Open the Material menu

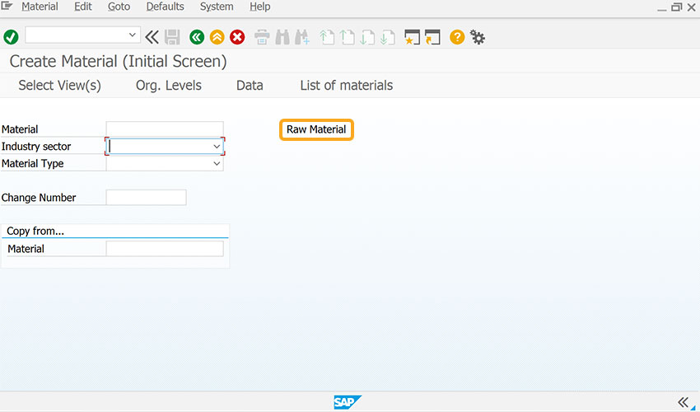[40, 7]
